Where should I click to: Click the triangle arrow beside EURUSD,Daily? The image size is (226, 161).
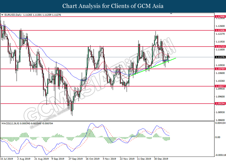pyautogui.click(x=3, y=15)
